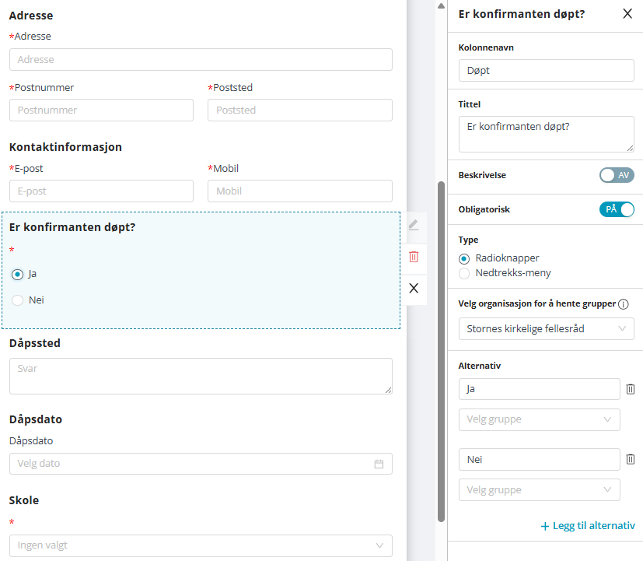Click the form's vertical scrollbar
Viewport: 643px width, 561px height.
tap(441, 350)
